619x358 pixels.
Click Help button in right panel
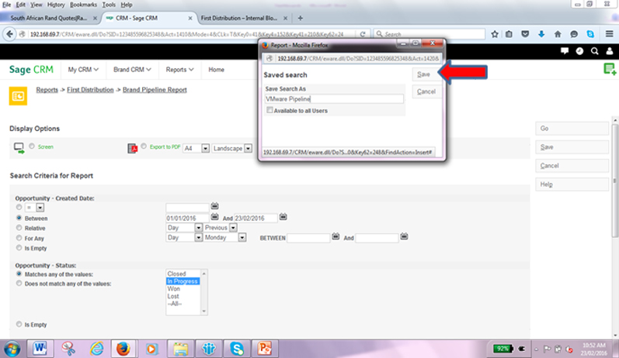(x=572, y=184)
